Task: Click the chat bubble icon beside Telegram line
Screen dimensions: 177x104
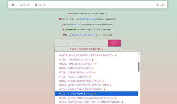Action: point(64,35)
